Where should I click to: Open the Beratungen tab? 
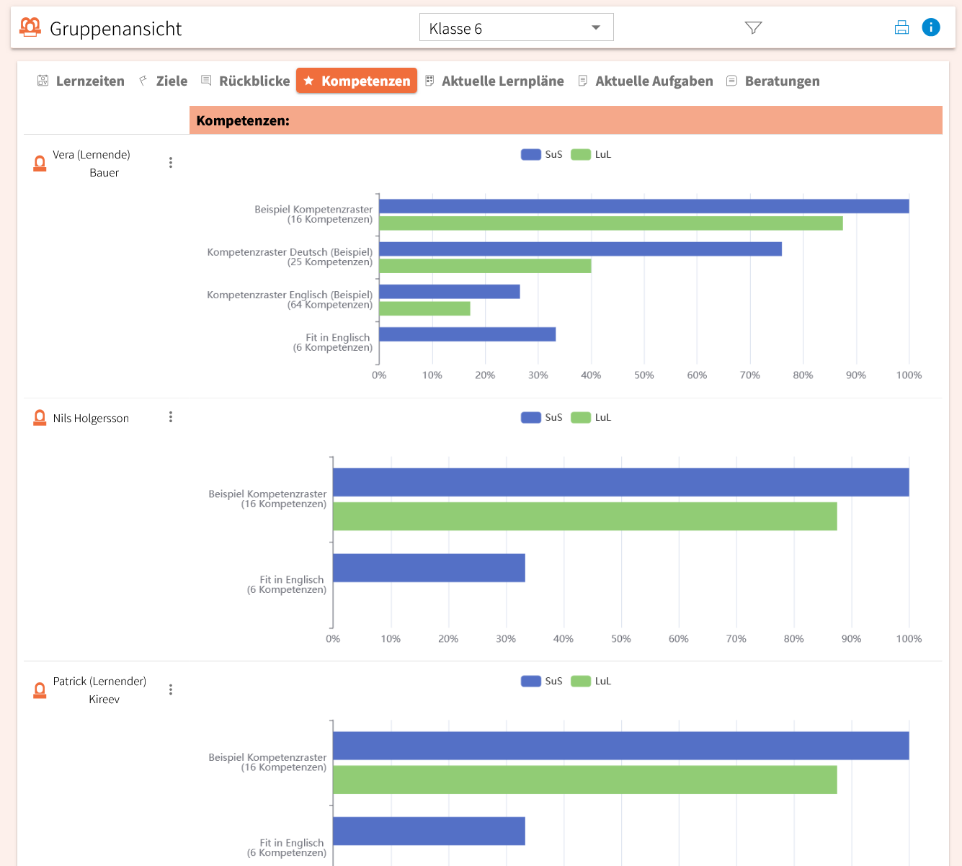(772, 81)
